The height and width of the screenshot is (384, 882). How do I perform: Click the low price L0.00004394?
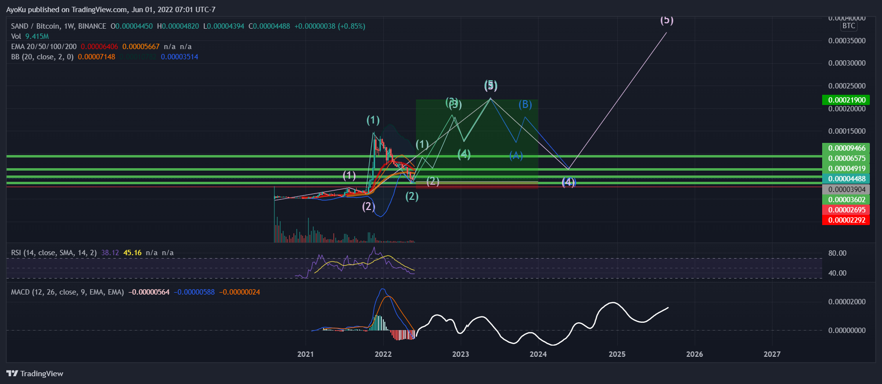tap(224, 26)
